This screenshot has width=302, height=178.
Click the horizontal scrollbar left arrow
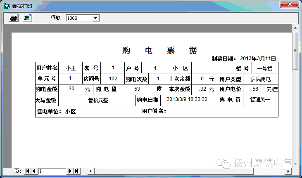[91, 171]
